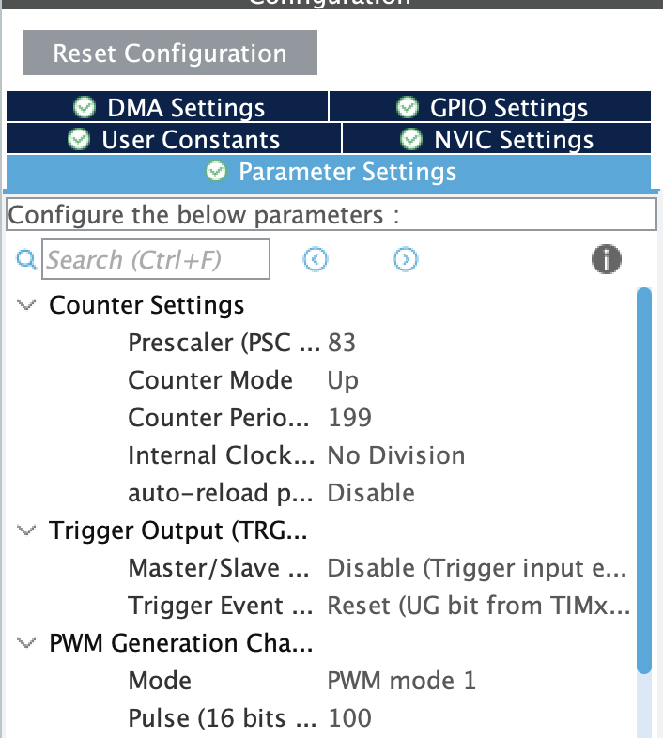
Task: Collapse the PWM Generation Channel section
Action: [27, 643]
